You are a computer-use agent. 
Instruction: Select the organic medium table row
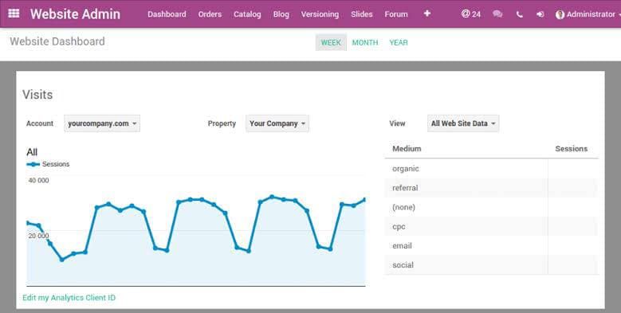492,169
